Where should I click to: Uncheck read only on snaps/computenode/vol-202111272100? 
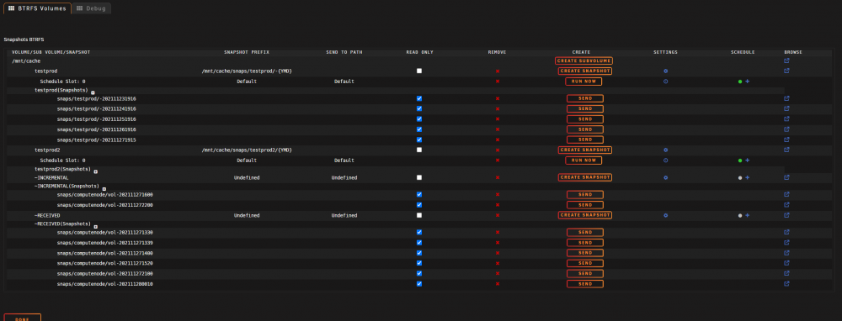point(418,273)
